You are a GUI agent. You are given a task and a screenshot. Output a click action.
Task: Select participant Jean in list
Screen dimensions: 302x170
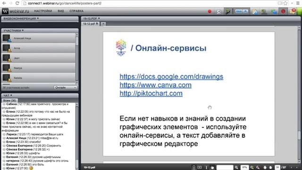pyautogui.click(x=39, y=58)
